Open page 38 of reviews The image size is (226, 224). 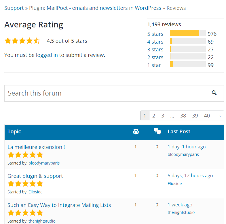tap(183, 116)
